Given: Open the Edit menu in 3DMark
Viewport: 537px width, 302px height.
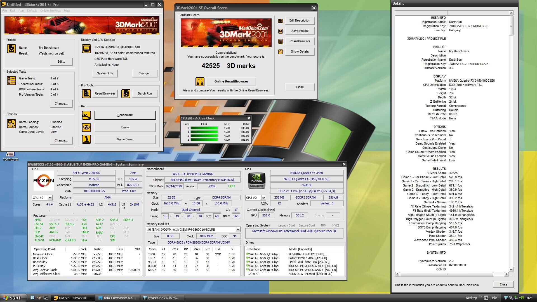Looking at the screenshot, I should point(13,11).
